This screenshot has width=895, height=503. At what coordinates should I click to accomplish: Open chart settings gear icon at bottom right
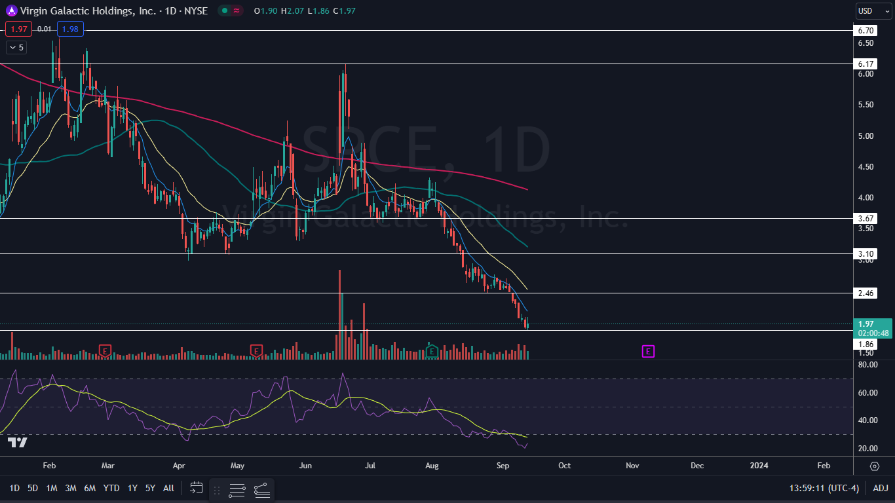875,466
